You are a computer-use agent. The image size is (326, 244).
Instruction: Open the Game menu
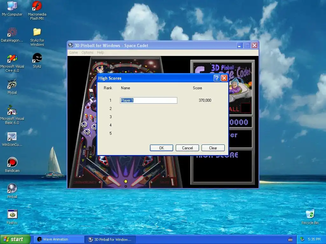tap(74, 52)
